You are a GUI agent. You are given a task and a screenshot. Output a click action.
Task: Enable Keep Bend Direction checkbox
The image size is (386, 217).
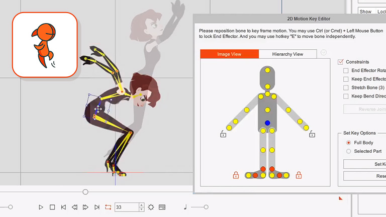click(346, 96)
